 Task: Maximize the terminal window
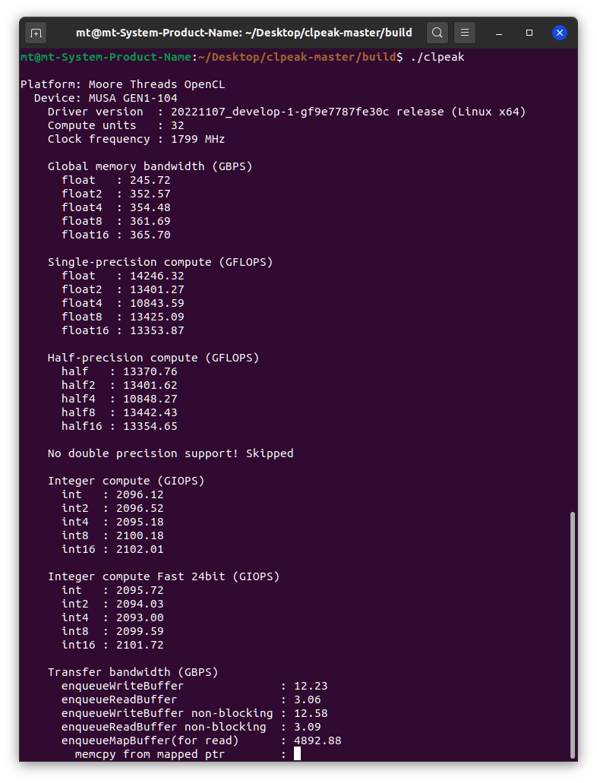[529, 33]
